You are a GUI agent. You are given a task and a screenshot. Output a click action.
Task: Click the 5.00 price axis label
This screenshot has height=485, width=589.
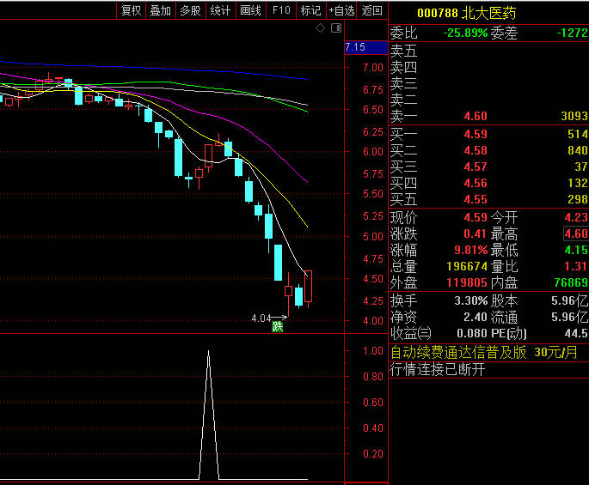click(373, 237)
